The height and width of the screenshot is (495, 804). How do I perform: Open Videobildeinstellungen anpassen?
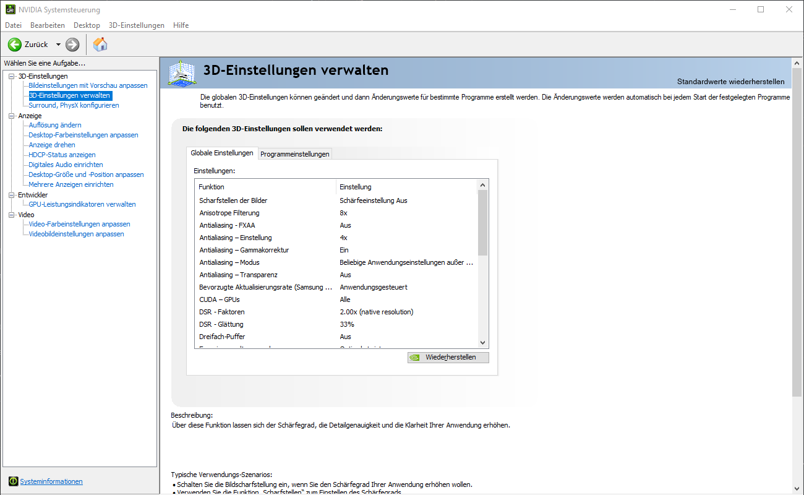(x=76, y=234)
